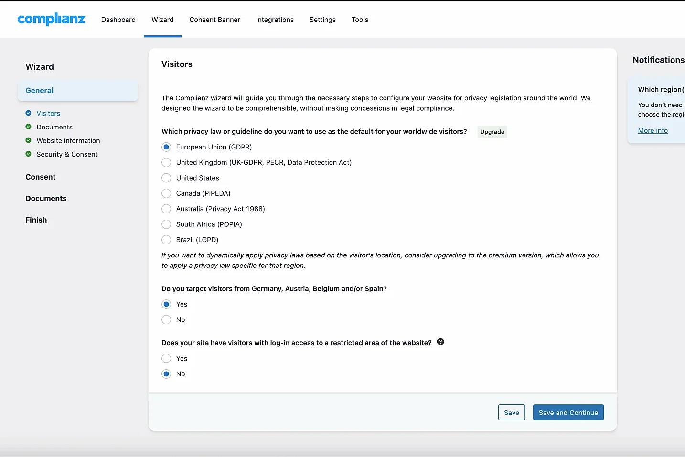The image size is (685, 457).
Task: Expand the Consent wizard section
Action: point(41,177)
